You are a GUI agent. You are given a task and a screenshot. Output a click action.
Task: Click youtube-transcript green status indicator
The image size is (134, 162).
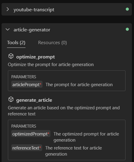pos(127,9)
